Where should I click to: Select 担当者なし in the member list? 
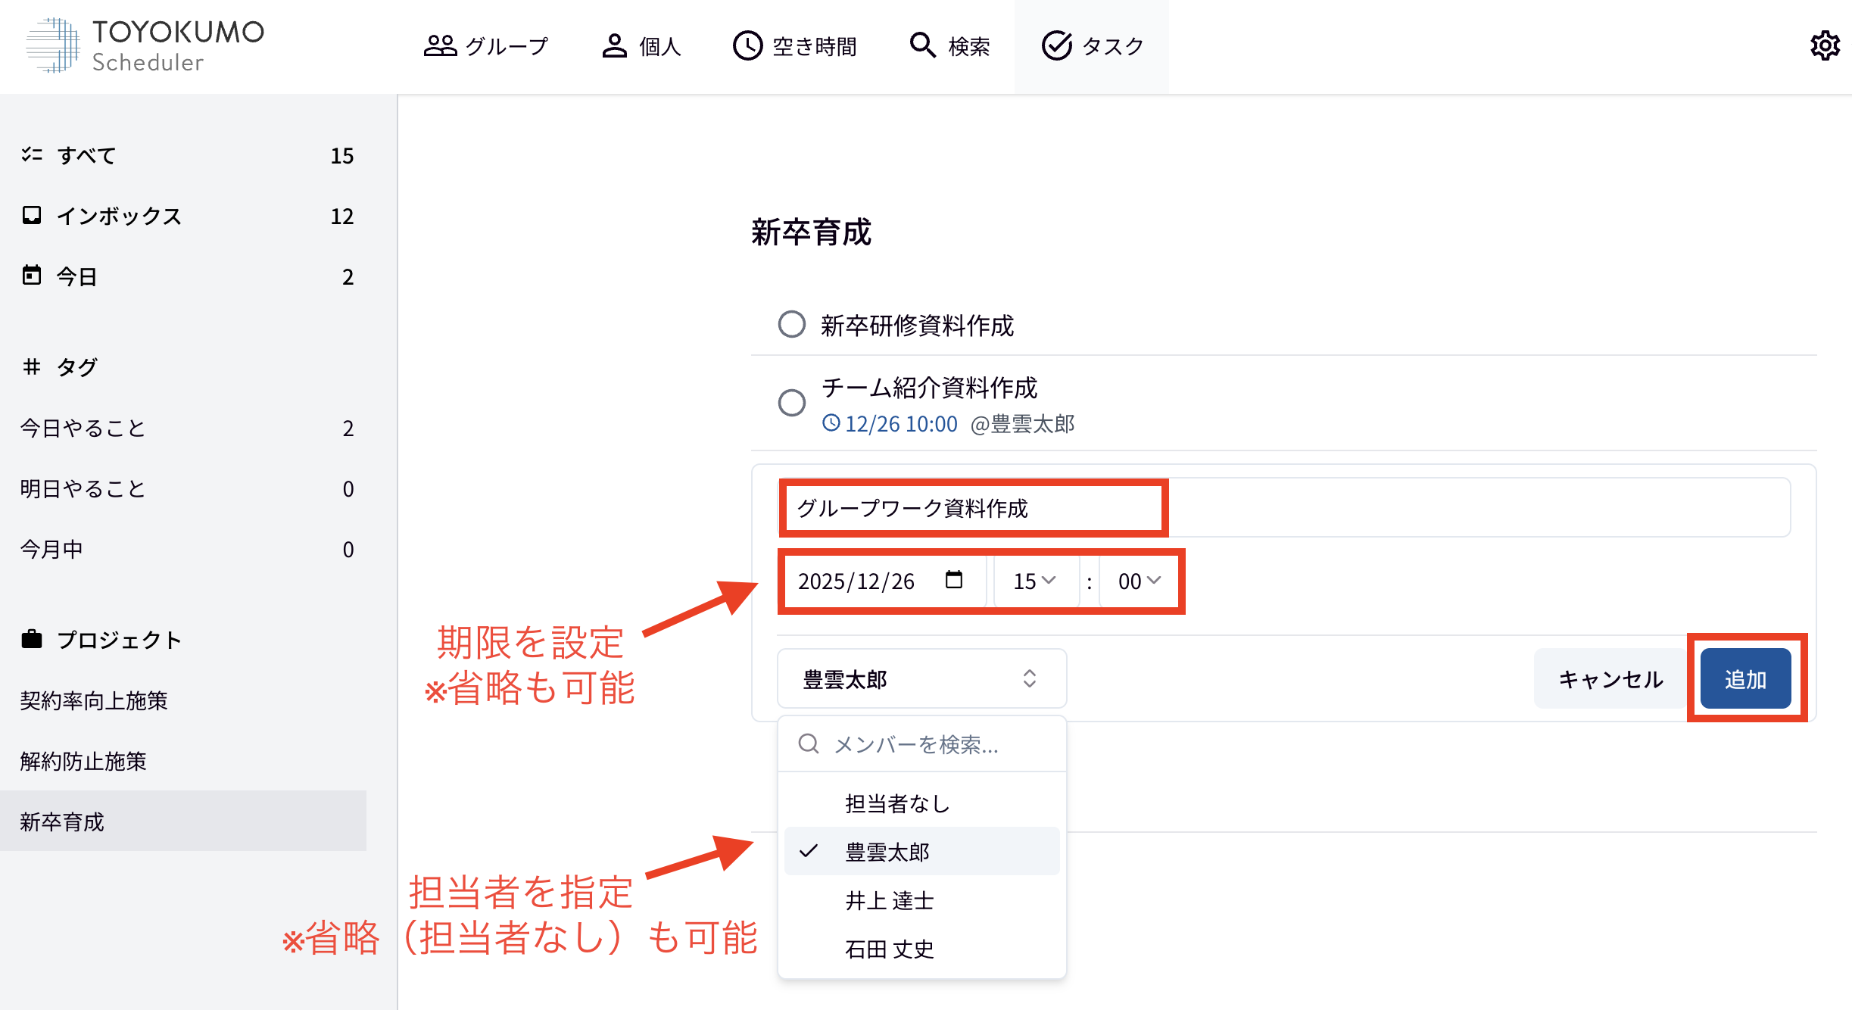point(896,803)
